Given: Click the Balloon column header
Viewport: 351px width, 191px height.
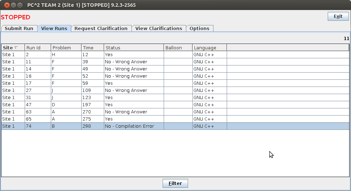Looking at the screenshot, I should pyautogui.click(x=178, y=48).
